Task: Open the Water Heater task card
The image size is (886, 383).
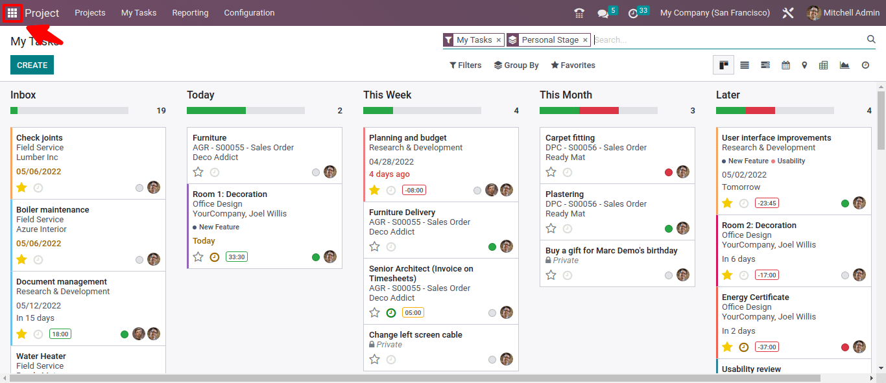Action: coord(88,360)
